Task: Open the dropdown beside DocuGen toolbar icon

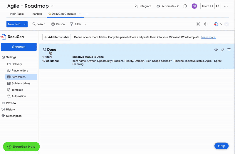Action: (221, 24)
